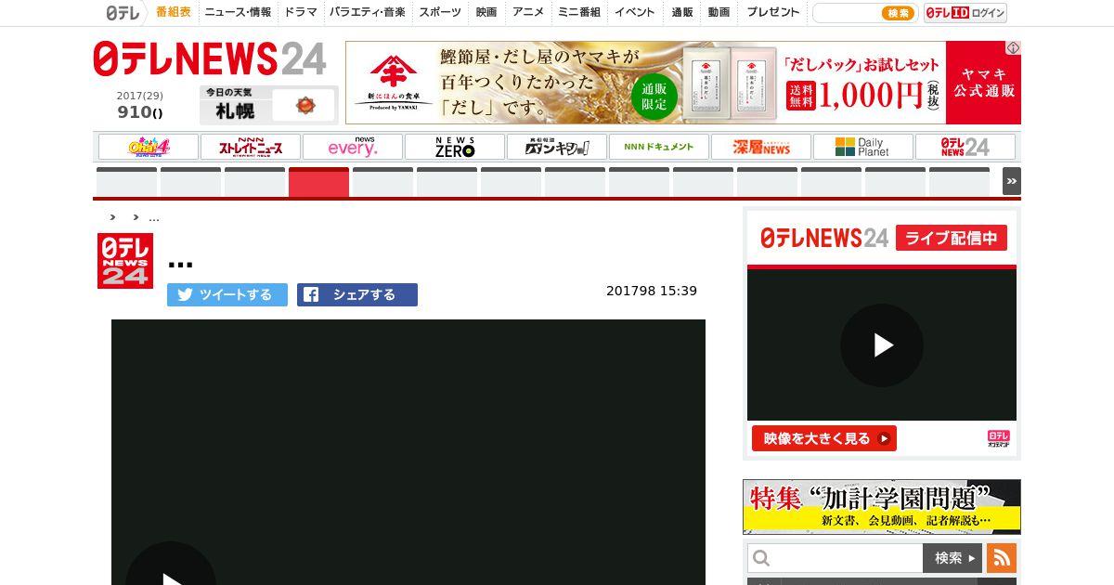1114x585 pixels.
Task: Open プレゼント menu item
Action: [x=772, y=12]
